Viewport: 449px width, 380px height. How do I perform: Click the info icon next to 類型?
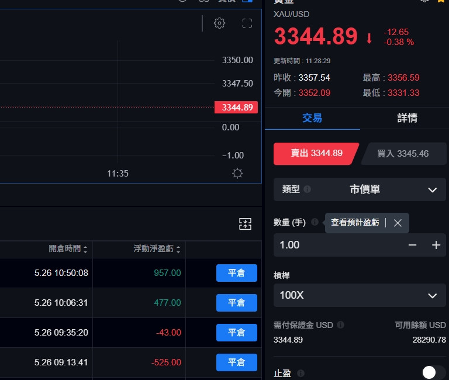[308, 189]
